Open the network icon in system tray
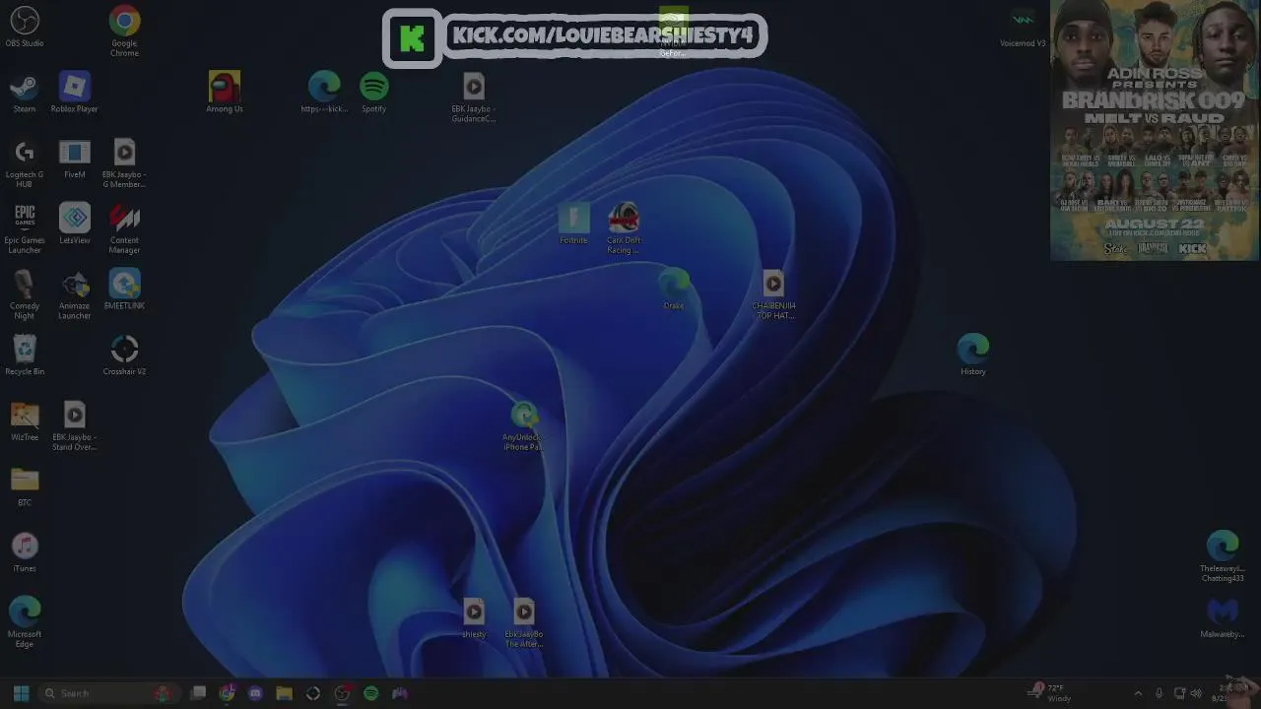The width and height of the screenshot is (1261, 709). (x=1179, y=693)
